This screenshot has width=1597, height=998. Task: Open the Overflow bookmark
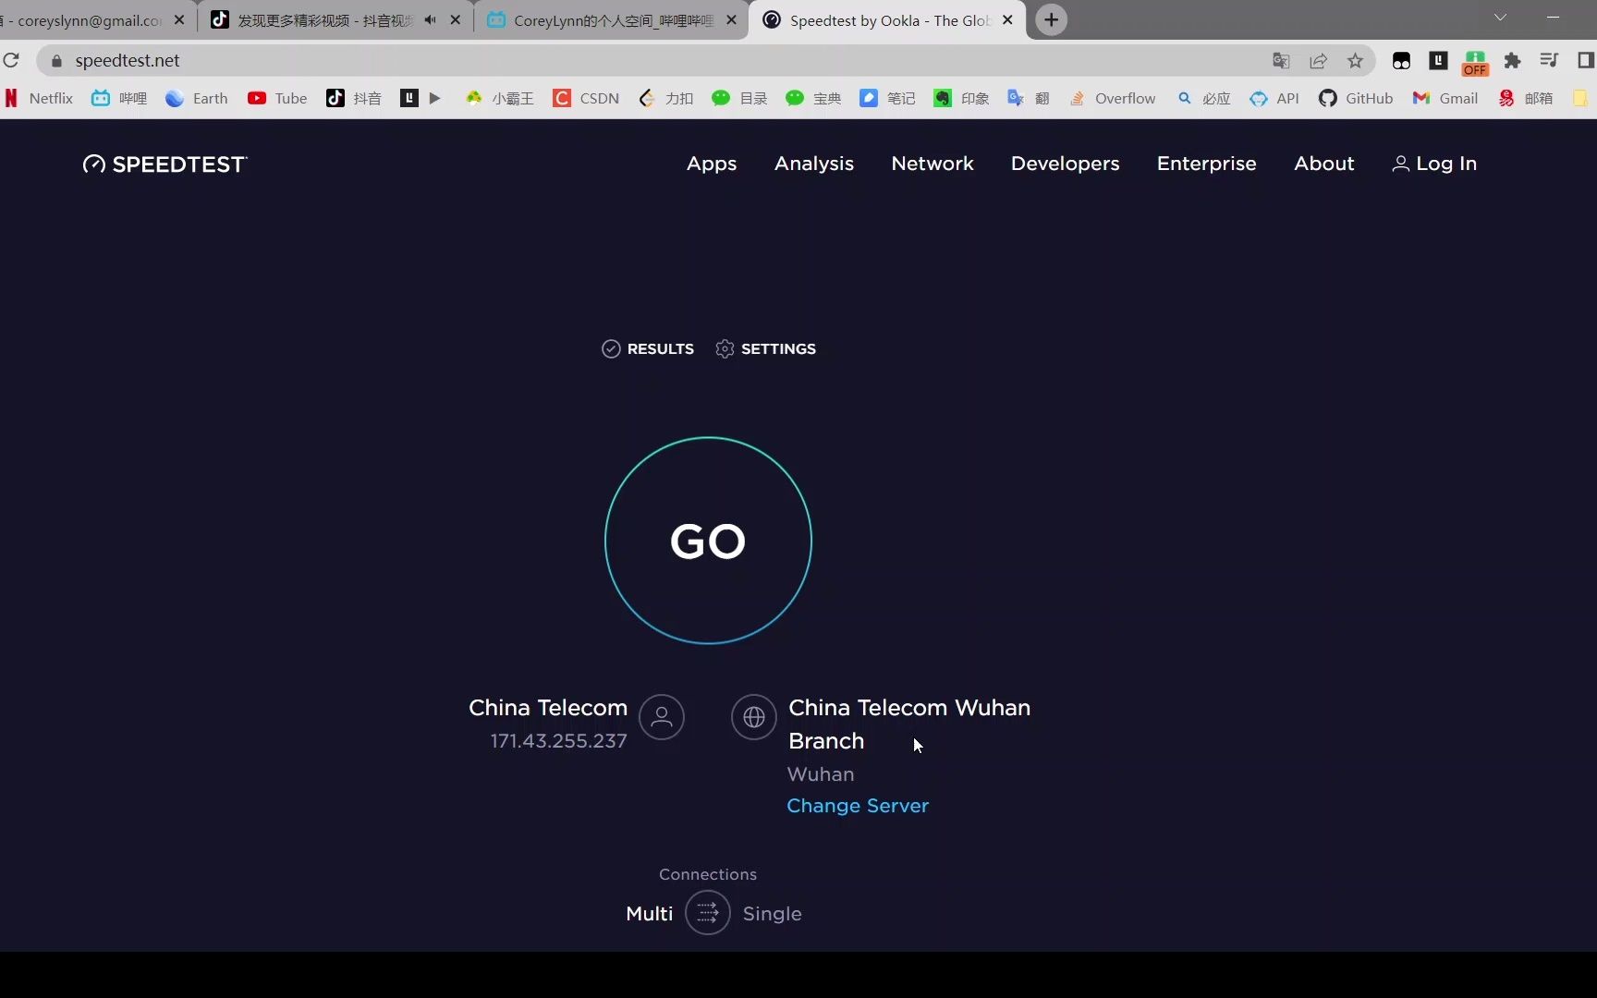1113,98
